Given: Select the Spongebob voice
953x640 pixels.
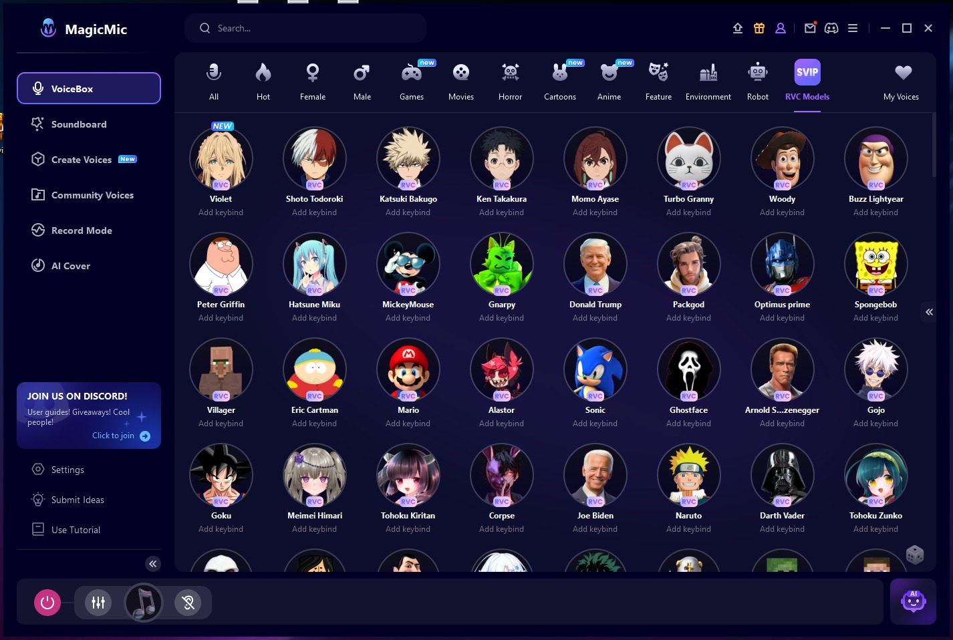Looking at the screenshot, I should pyautogui.click(x=876, y=265).
